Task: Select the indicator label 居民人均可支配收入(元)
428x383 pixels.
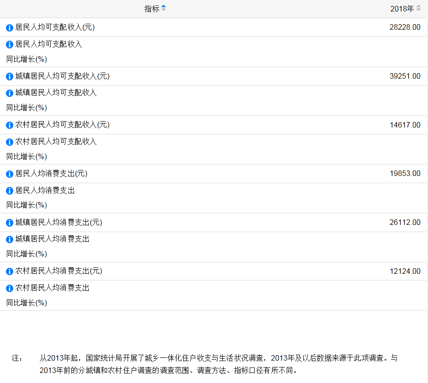Action: pyautogui.click(x=55, y=27)
